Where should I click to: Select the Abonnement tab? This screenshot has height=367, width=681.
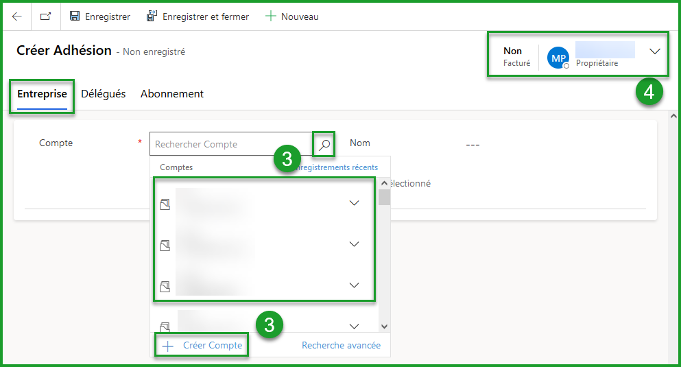click(172, 94)
